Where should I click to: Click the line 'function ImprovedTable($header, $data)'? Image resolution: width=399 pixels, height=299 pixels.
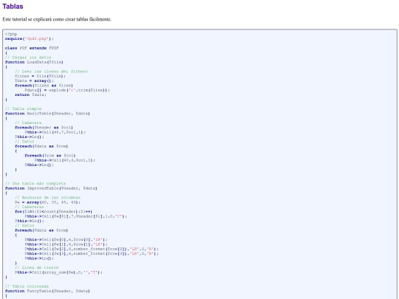tap(51, 188)
